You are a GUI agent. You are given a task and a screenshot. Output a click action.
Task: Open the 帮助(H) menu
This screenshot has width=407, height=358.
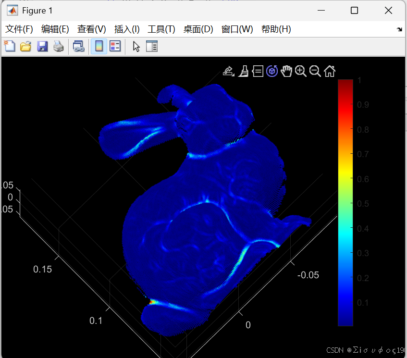(x=276, y=29)
